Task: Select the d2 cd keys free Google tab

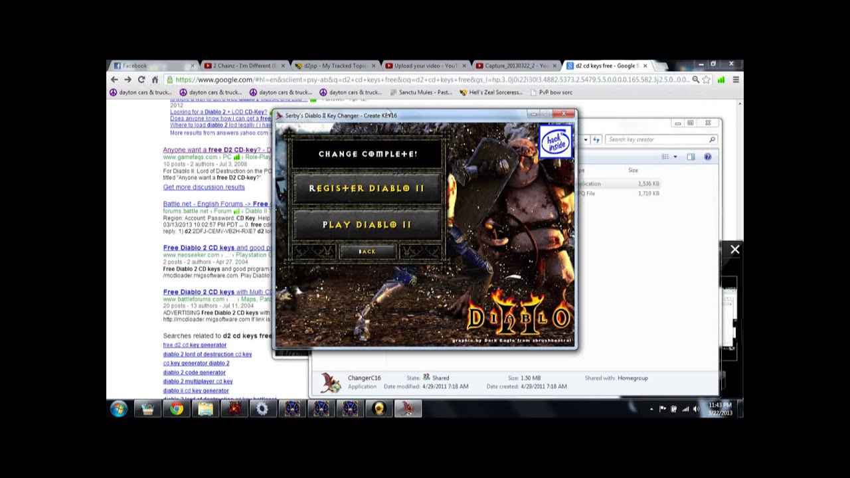Action: click(606, 66)
